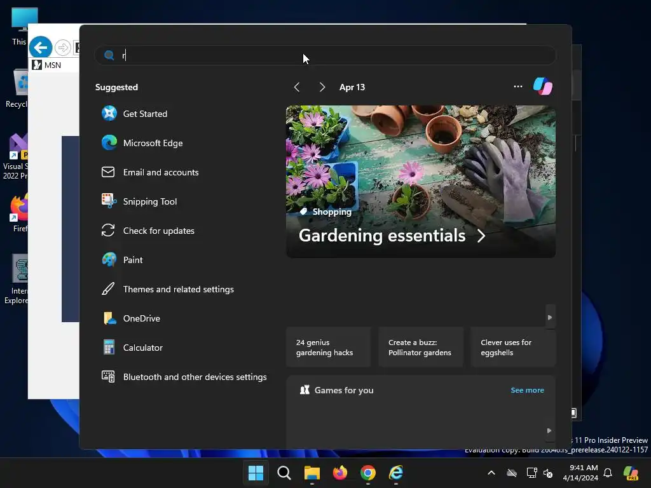This screenshot has width=651, height=488.
Task: Select Recycle Bin desktop icon
Action: (17, 89)
